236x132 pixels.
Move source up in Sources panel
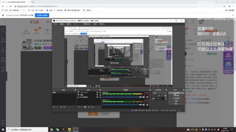89,107
